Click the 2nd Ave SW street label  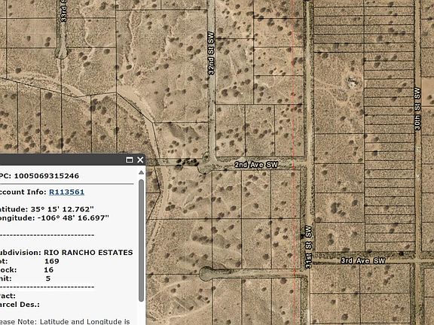point(256,165)
